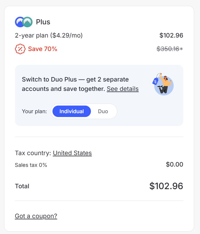Click the blue mountain logo icon

click(19, 22)
